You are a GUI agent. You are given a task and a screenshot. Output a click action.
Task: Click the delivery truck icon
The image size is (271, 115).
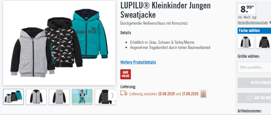(124, 93)
